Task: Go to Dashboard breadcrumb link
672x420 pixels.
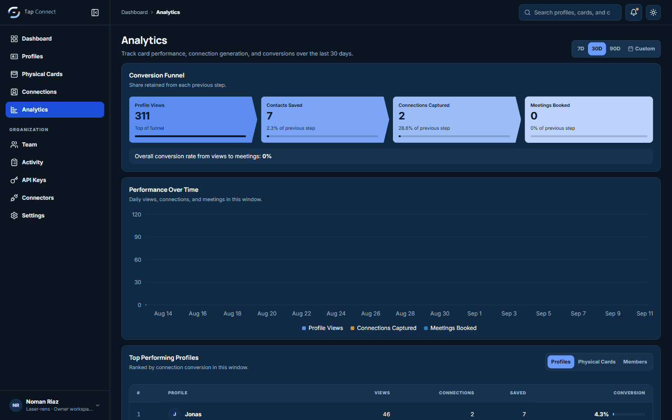Action: [134, 12]
